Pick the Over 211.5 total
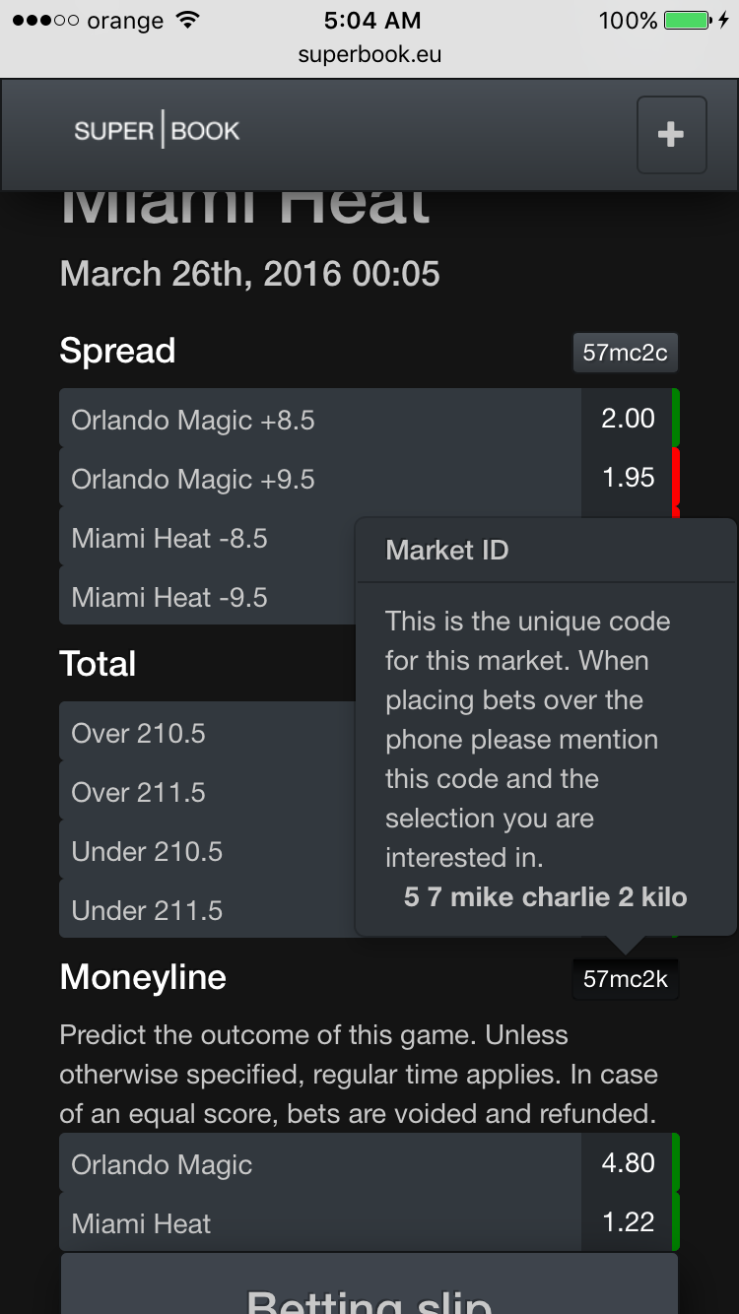Screen dimensions: 739x1314 139,792
